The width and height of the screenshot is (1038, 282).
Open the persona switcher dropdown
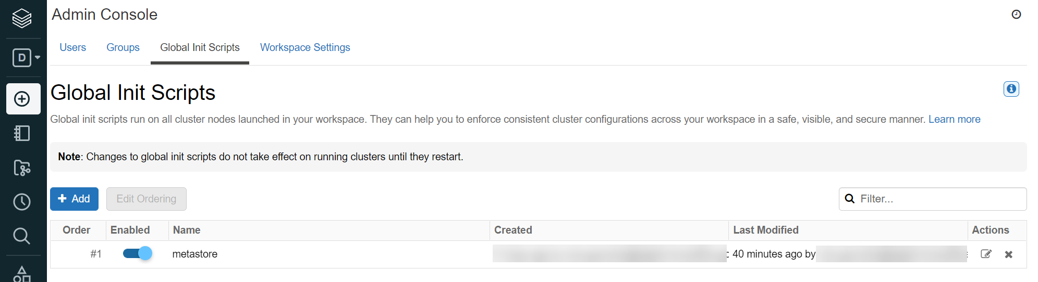26,57
